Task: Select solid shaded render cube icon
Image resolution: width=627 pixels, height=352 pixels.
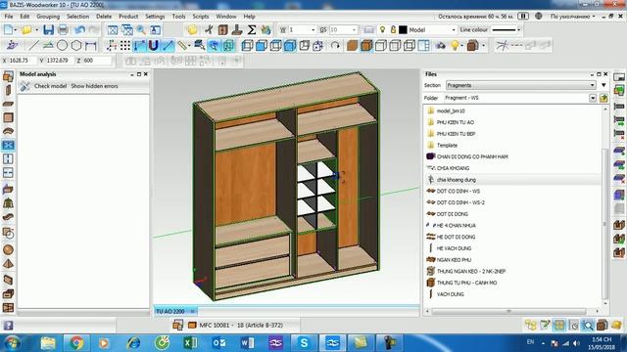Action: tap(353, 46)
